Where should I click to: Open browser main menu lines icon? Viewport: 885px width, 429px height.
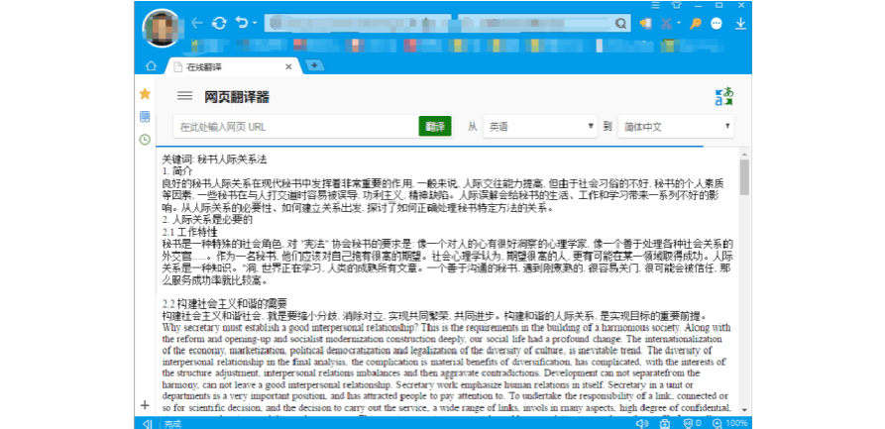click(x=656, y=5)
